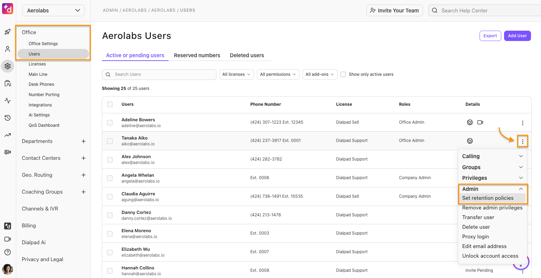
Task: Choose Remove admin privileges from the menu
Action: (x=492, y=208)
